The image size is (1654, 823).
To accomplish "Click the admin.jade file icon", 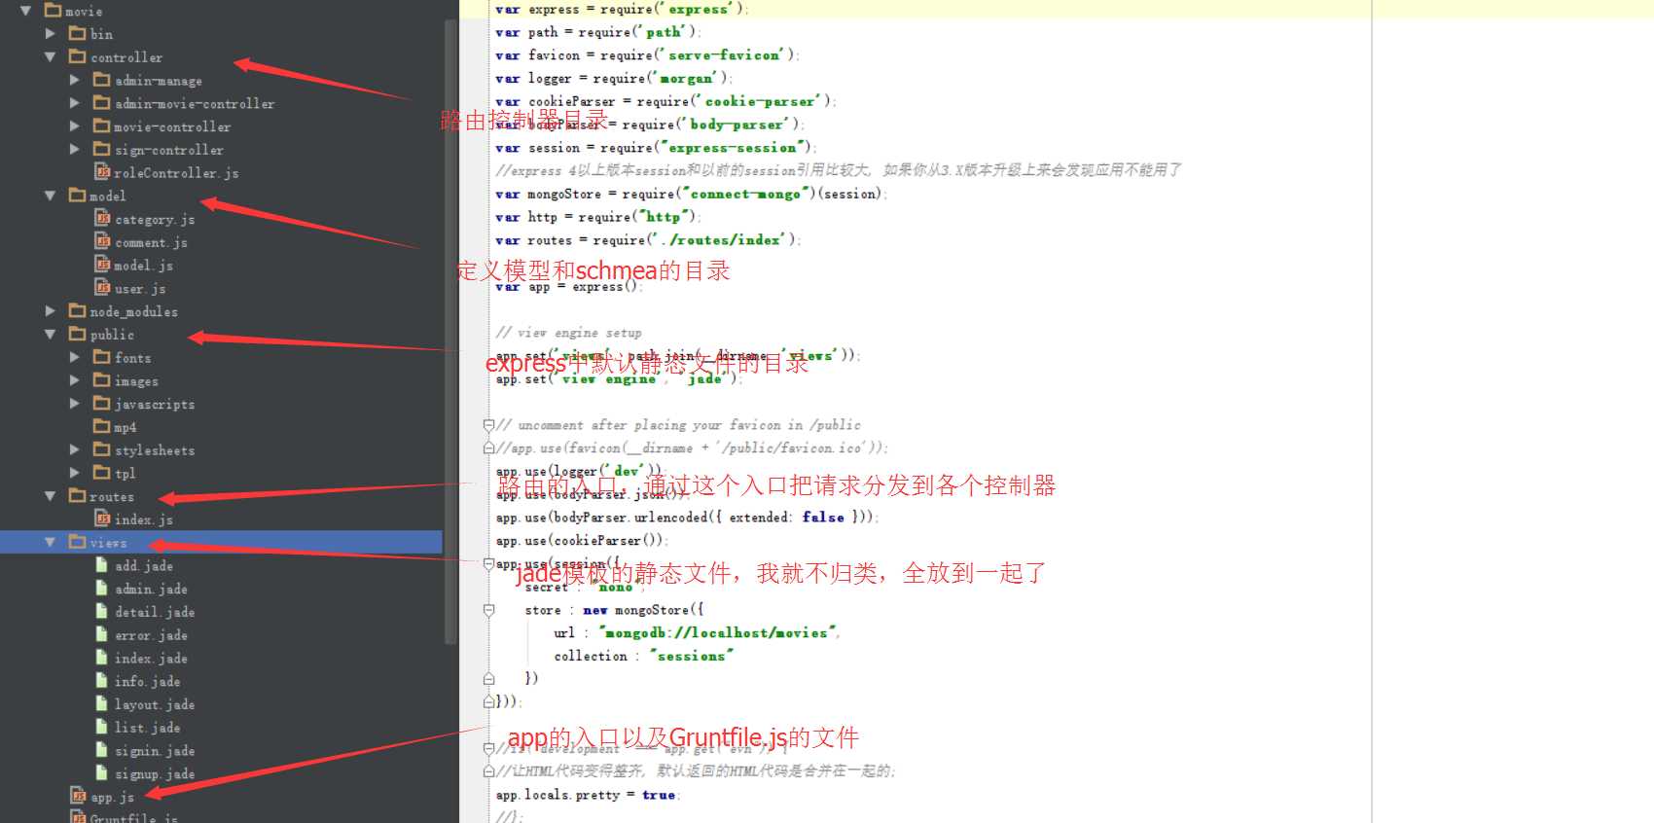I will tap(102, 588).
